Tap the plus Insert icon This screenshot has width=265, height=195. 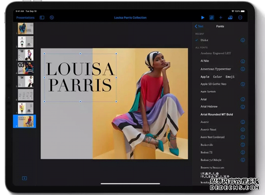[x=221, y=18]
